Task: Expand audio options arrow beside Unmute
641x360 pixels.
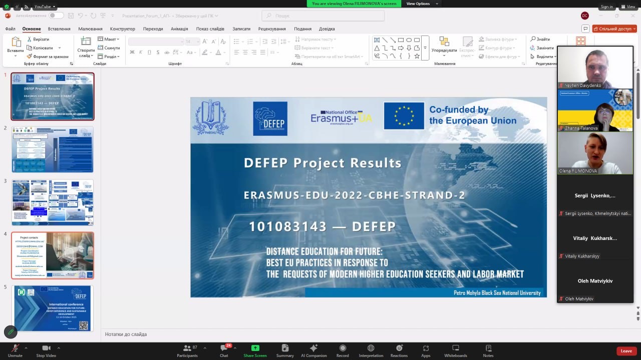Action: (28, 347)
